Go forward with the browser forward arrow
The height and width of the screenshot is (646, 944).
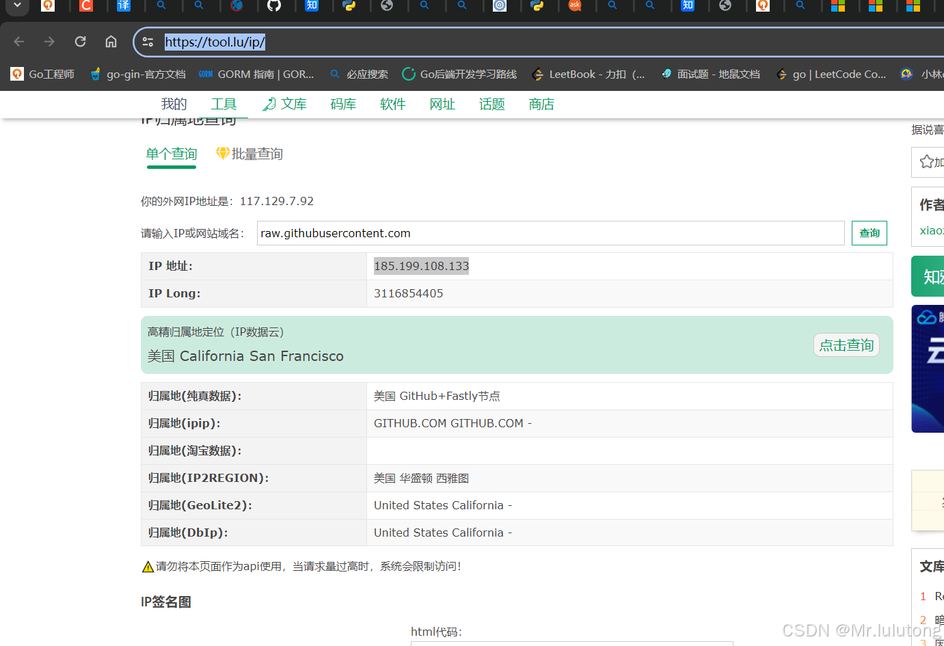(49, 42)
